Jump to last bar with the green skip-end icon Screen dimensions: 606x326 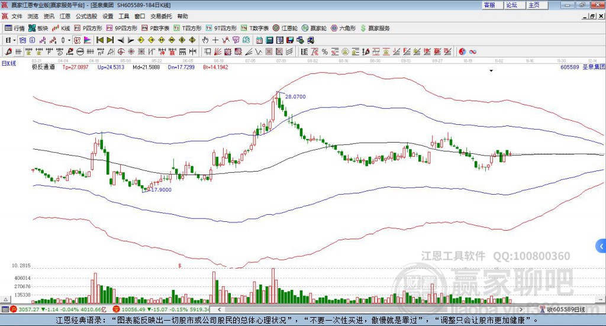110,40
